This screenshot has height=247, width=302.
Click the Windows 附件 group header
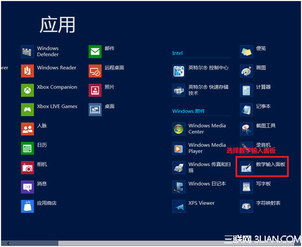point(188,111)
